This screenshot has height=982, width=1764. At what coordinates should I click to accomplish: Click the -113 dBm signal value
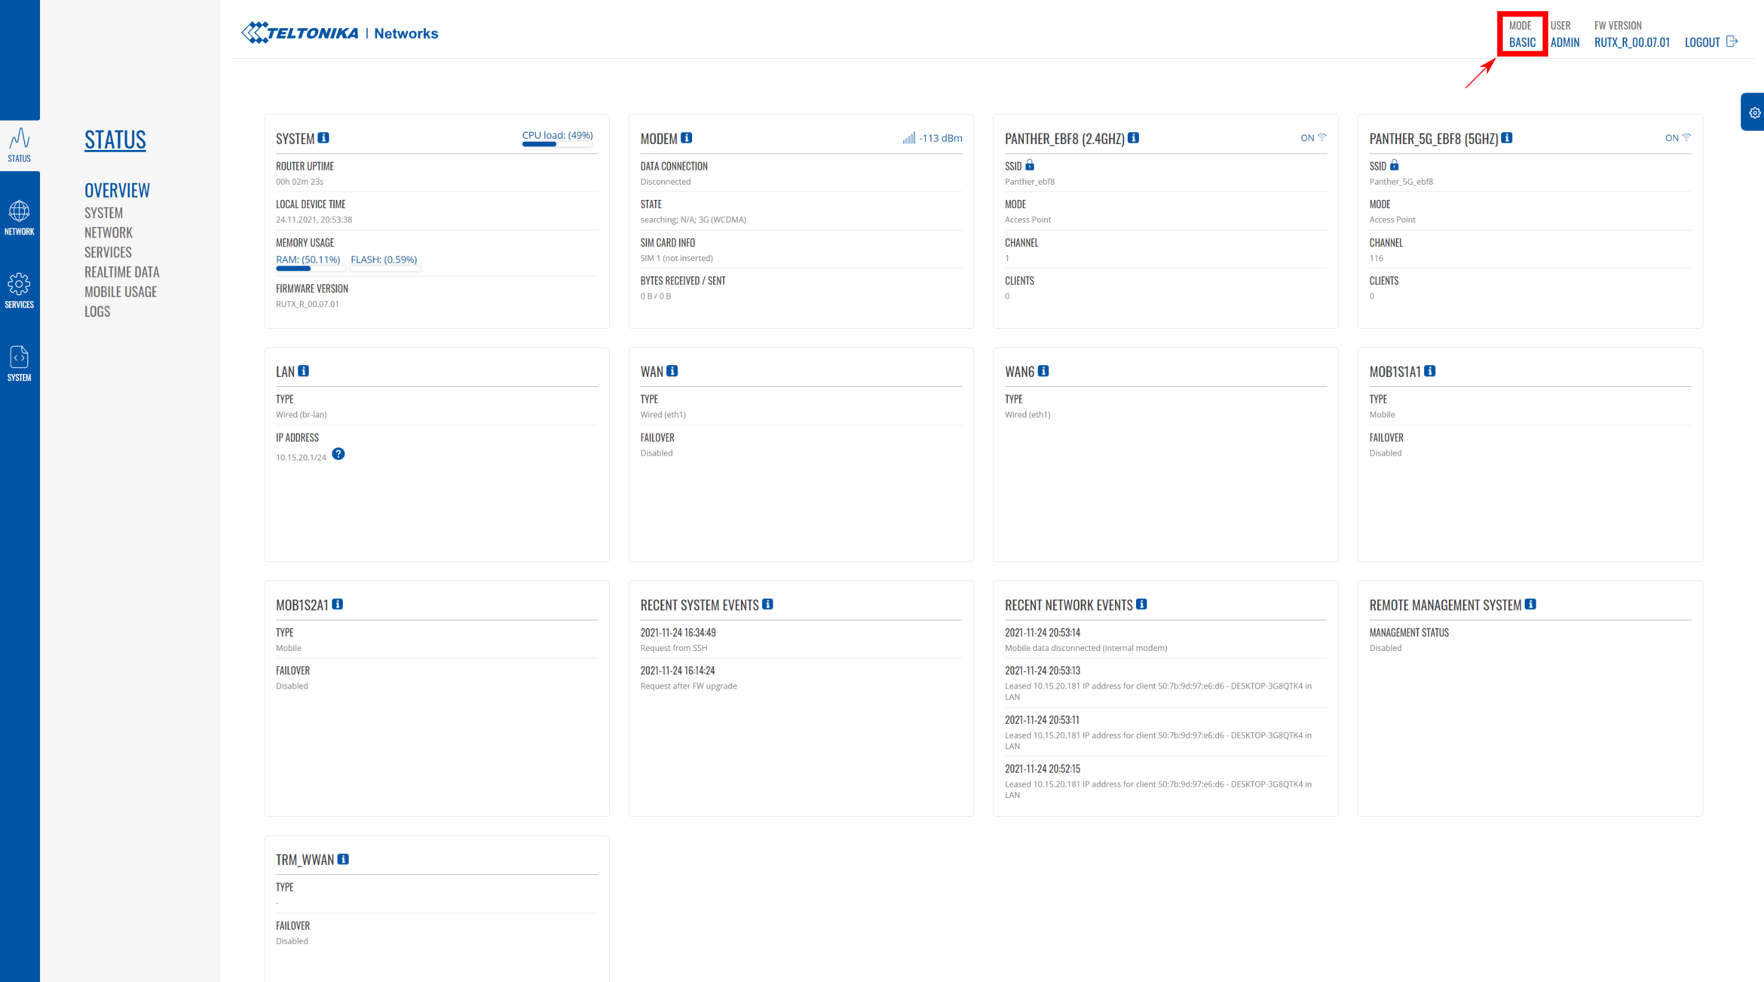[940, 138]
